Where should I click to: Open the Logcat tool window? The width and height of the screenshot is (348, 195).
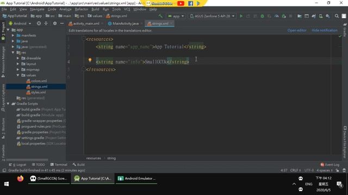(x=17, y=165)
